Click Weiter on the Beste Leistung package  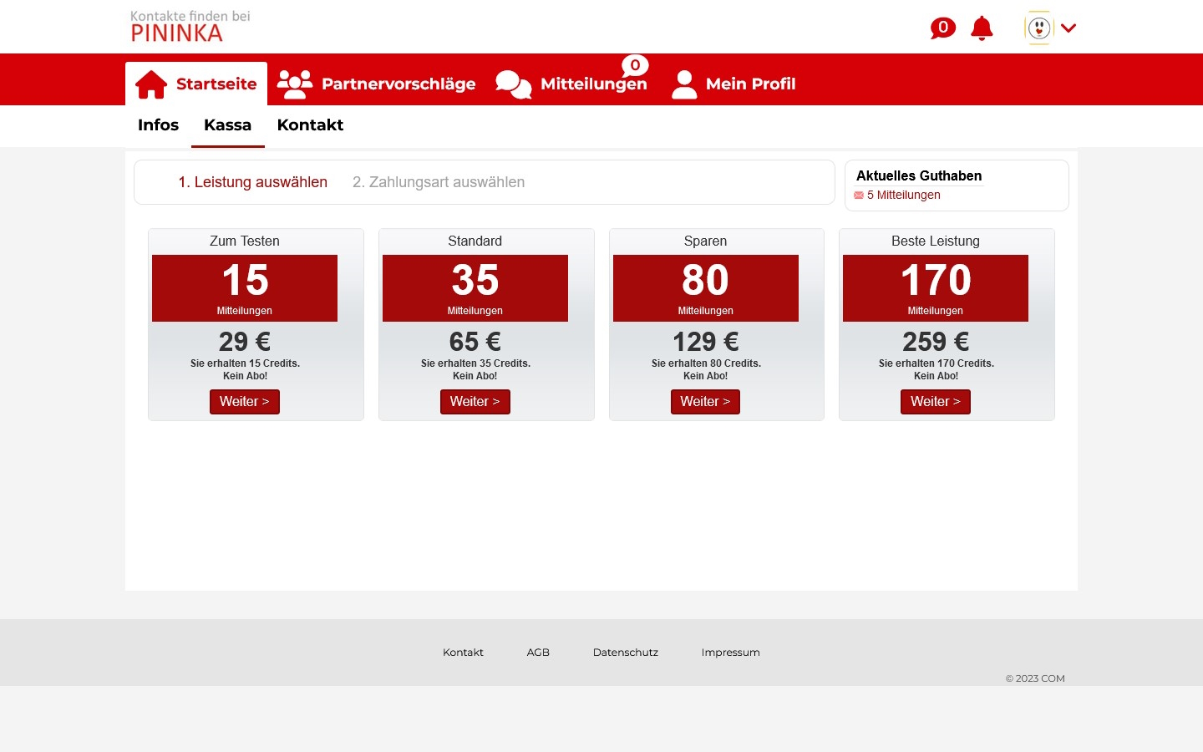tap(935, 402)
